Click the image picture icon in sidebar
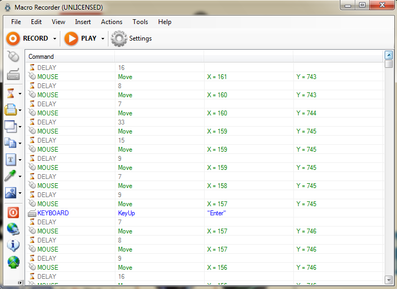397x289 pixels. pos(11,193)
